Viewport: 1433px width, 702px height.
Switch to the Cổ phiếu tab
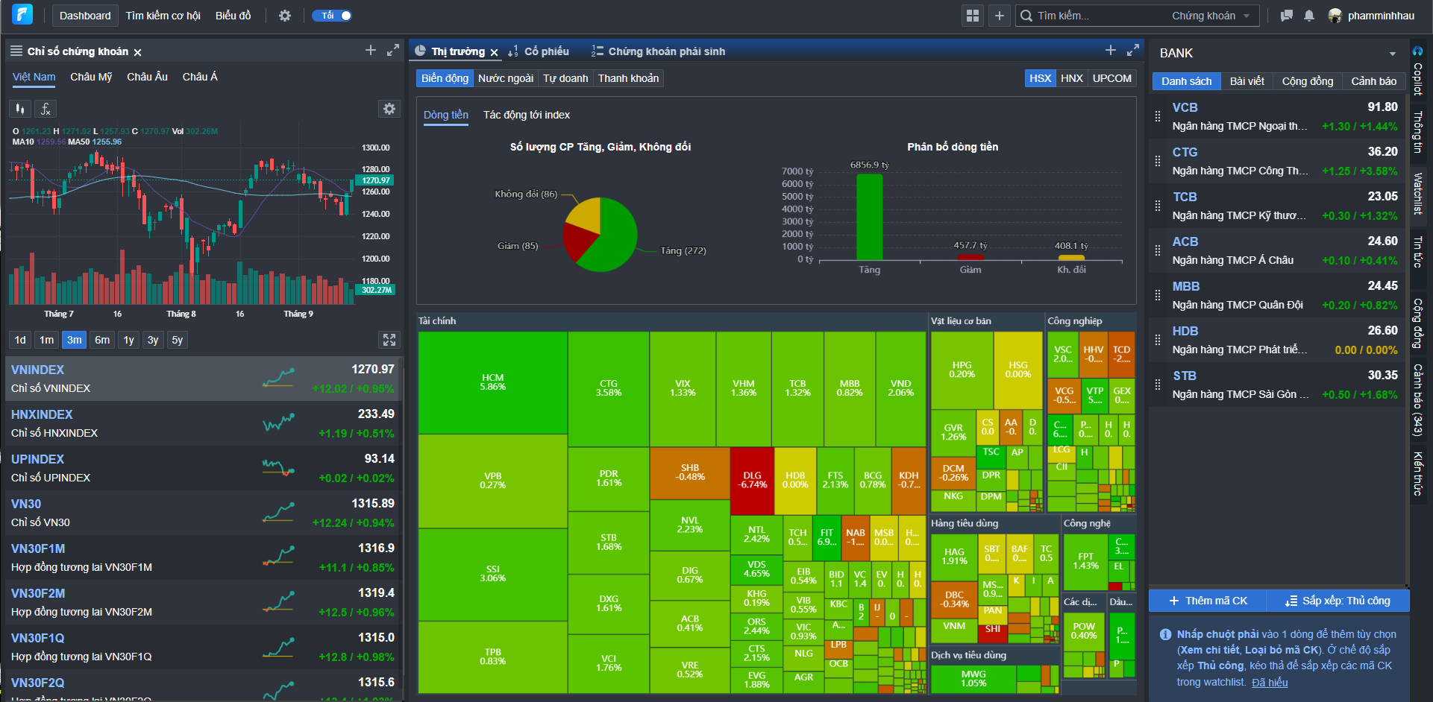(x=539, y=51)
